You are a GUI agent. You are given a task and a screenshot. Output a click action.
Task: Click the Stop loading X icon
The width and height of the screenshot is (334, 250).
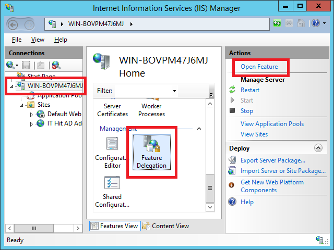(289, 23)
